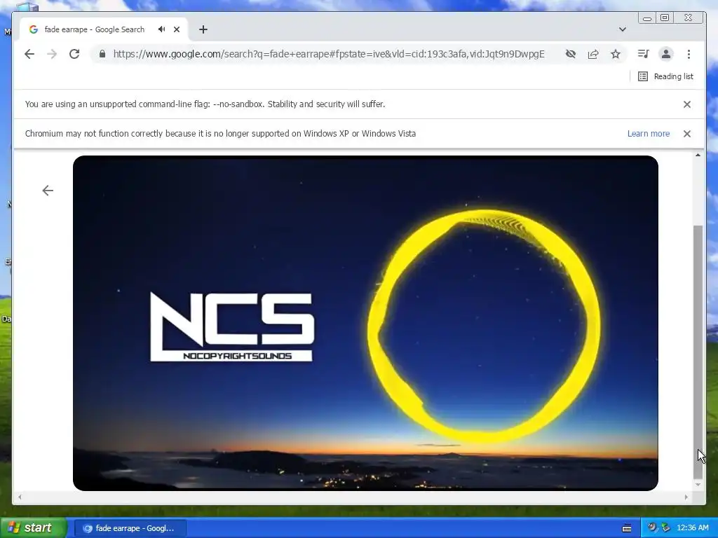
Task: Click the first system tray icon
Action: [652, 527]
